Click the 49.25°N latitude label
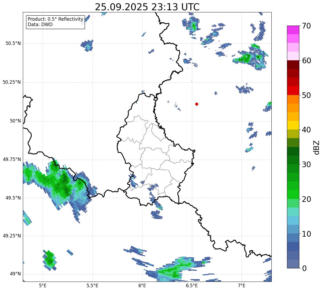The height and width of the screenshot is (291, 323). [12, 236]
